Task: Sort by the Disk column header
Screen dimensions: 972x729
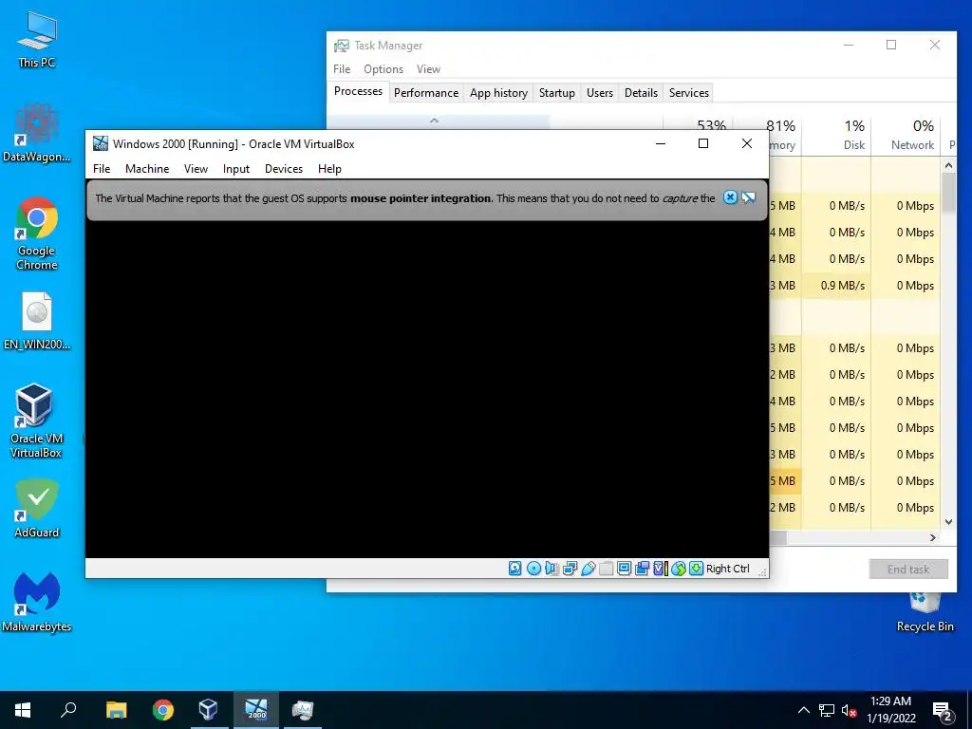Action: pos(836,135)
